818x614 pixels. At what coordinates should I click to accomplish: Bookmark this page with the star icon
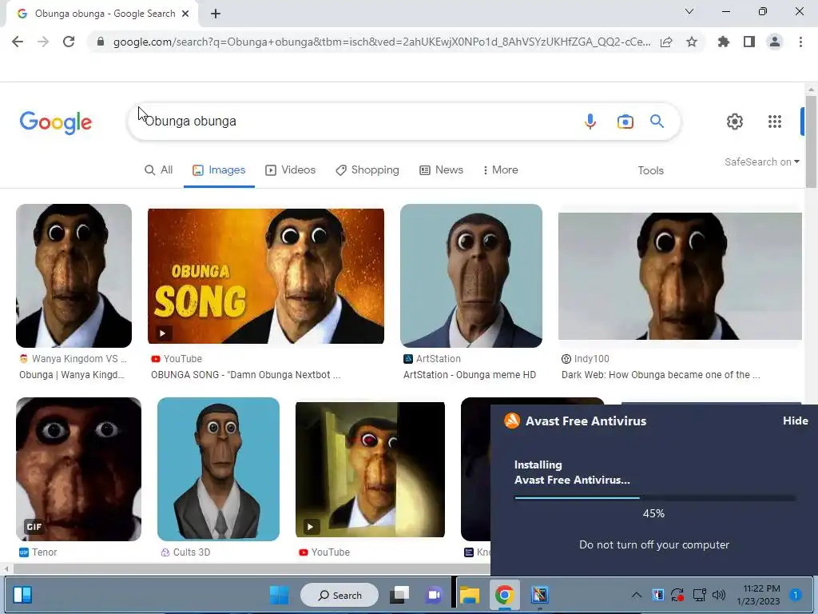click(692, 42)
